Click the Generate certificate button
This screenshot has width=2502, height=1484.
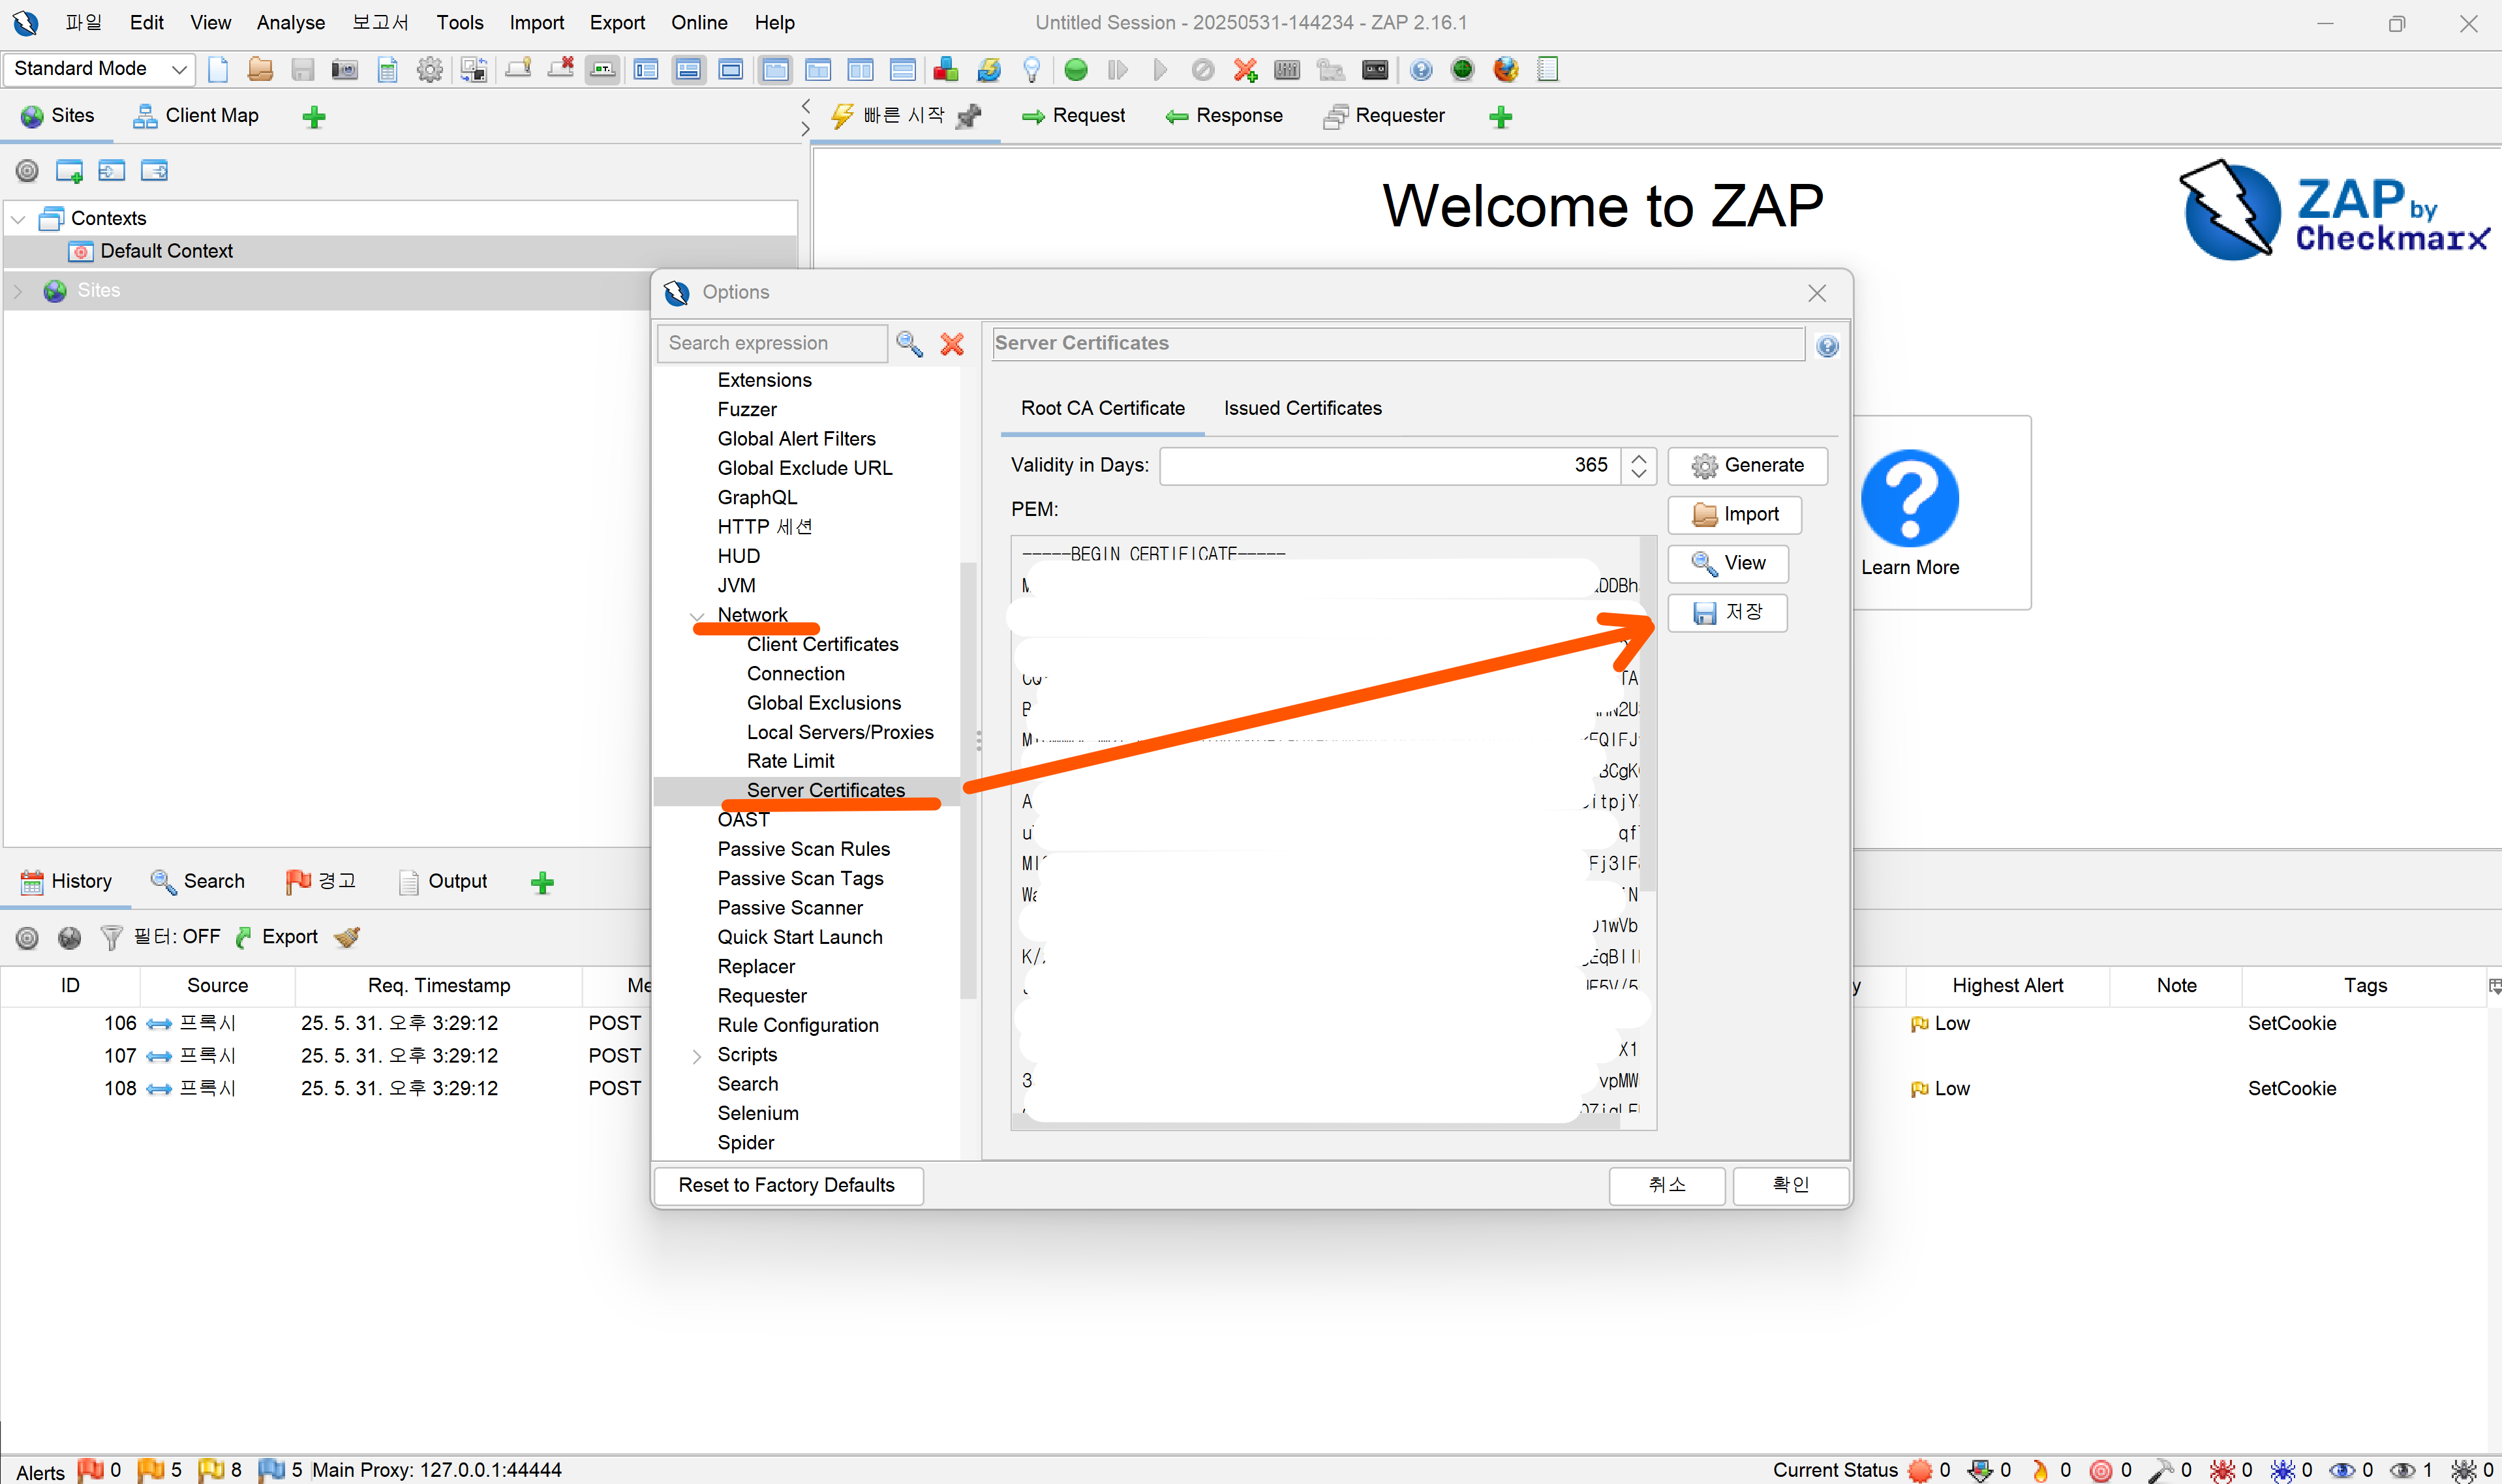(x=1747, y=465)
